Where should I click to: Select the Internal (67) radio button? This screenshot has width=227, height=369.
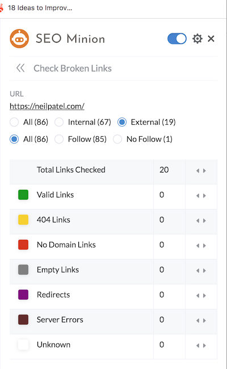pos(59,122)
